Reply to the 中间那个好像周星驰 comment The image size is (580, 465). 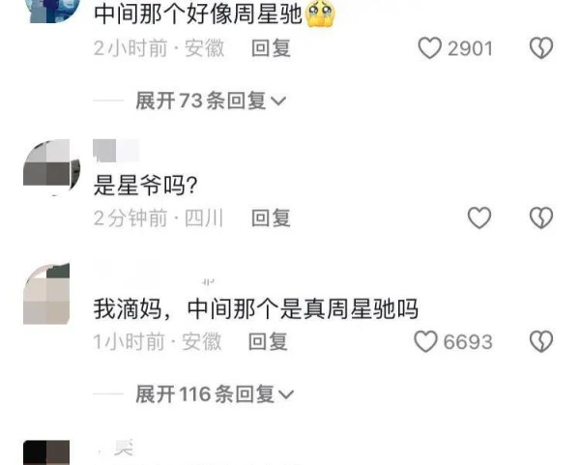pyautogui.click(x=271, y=48)
